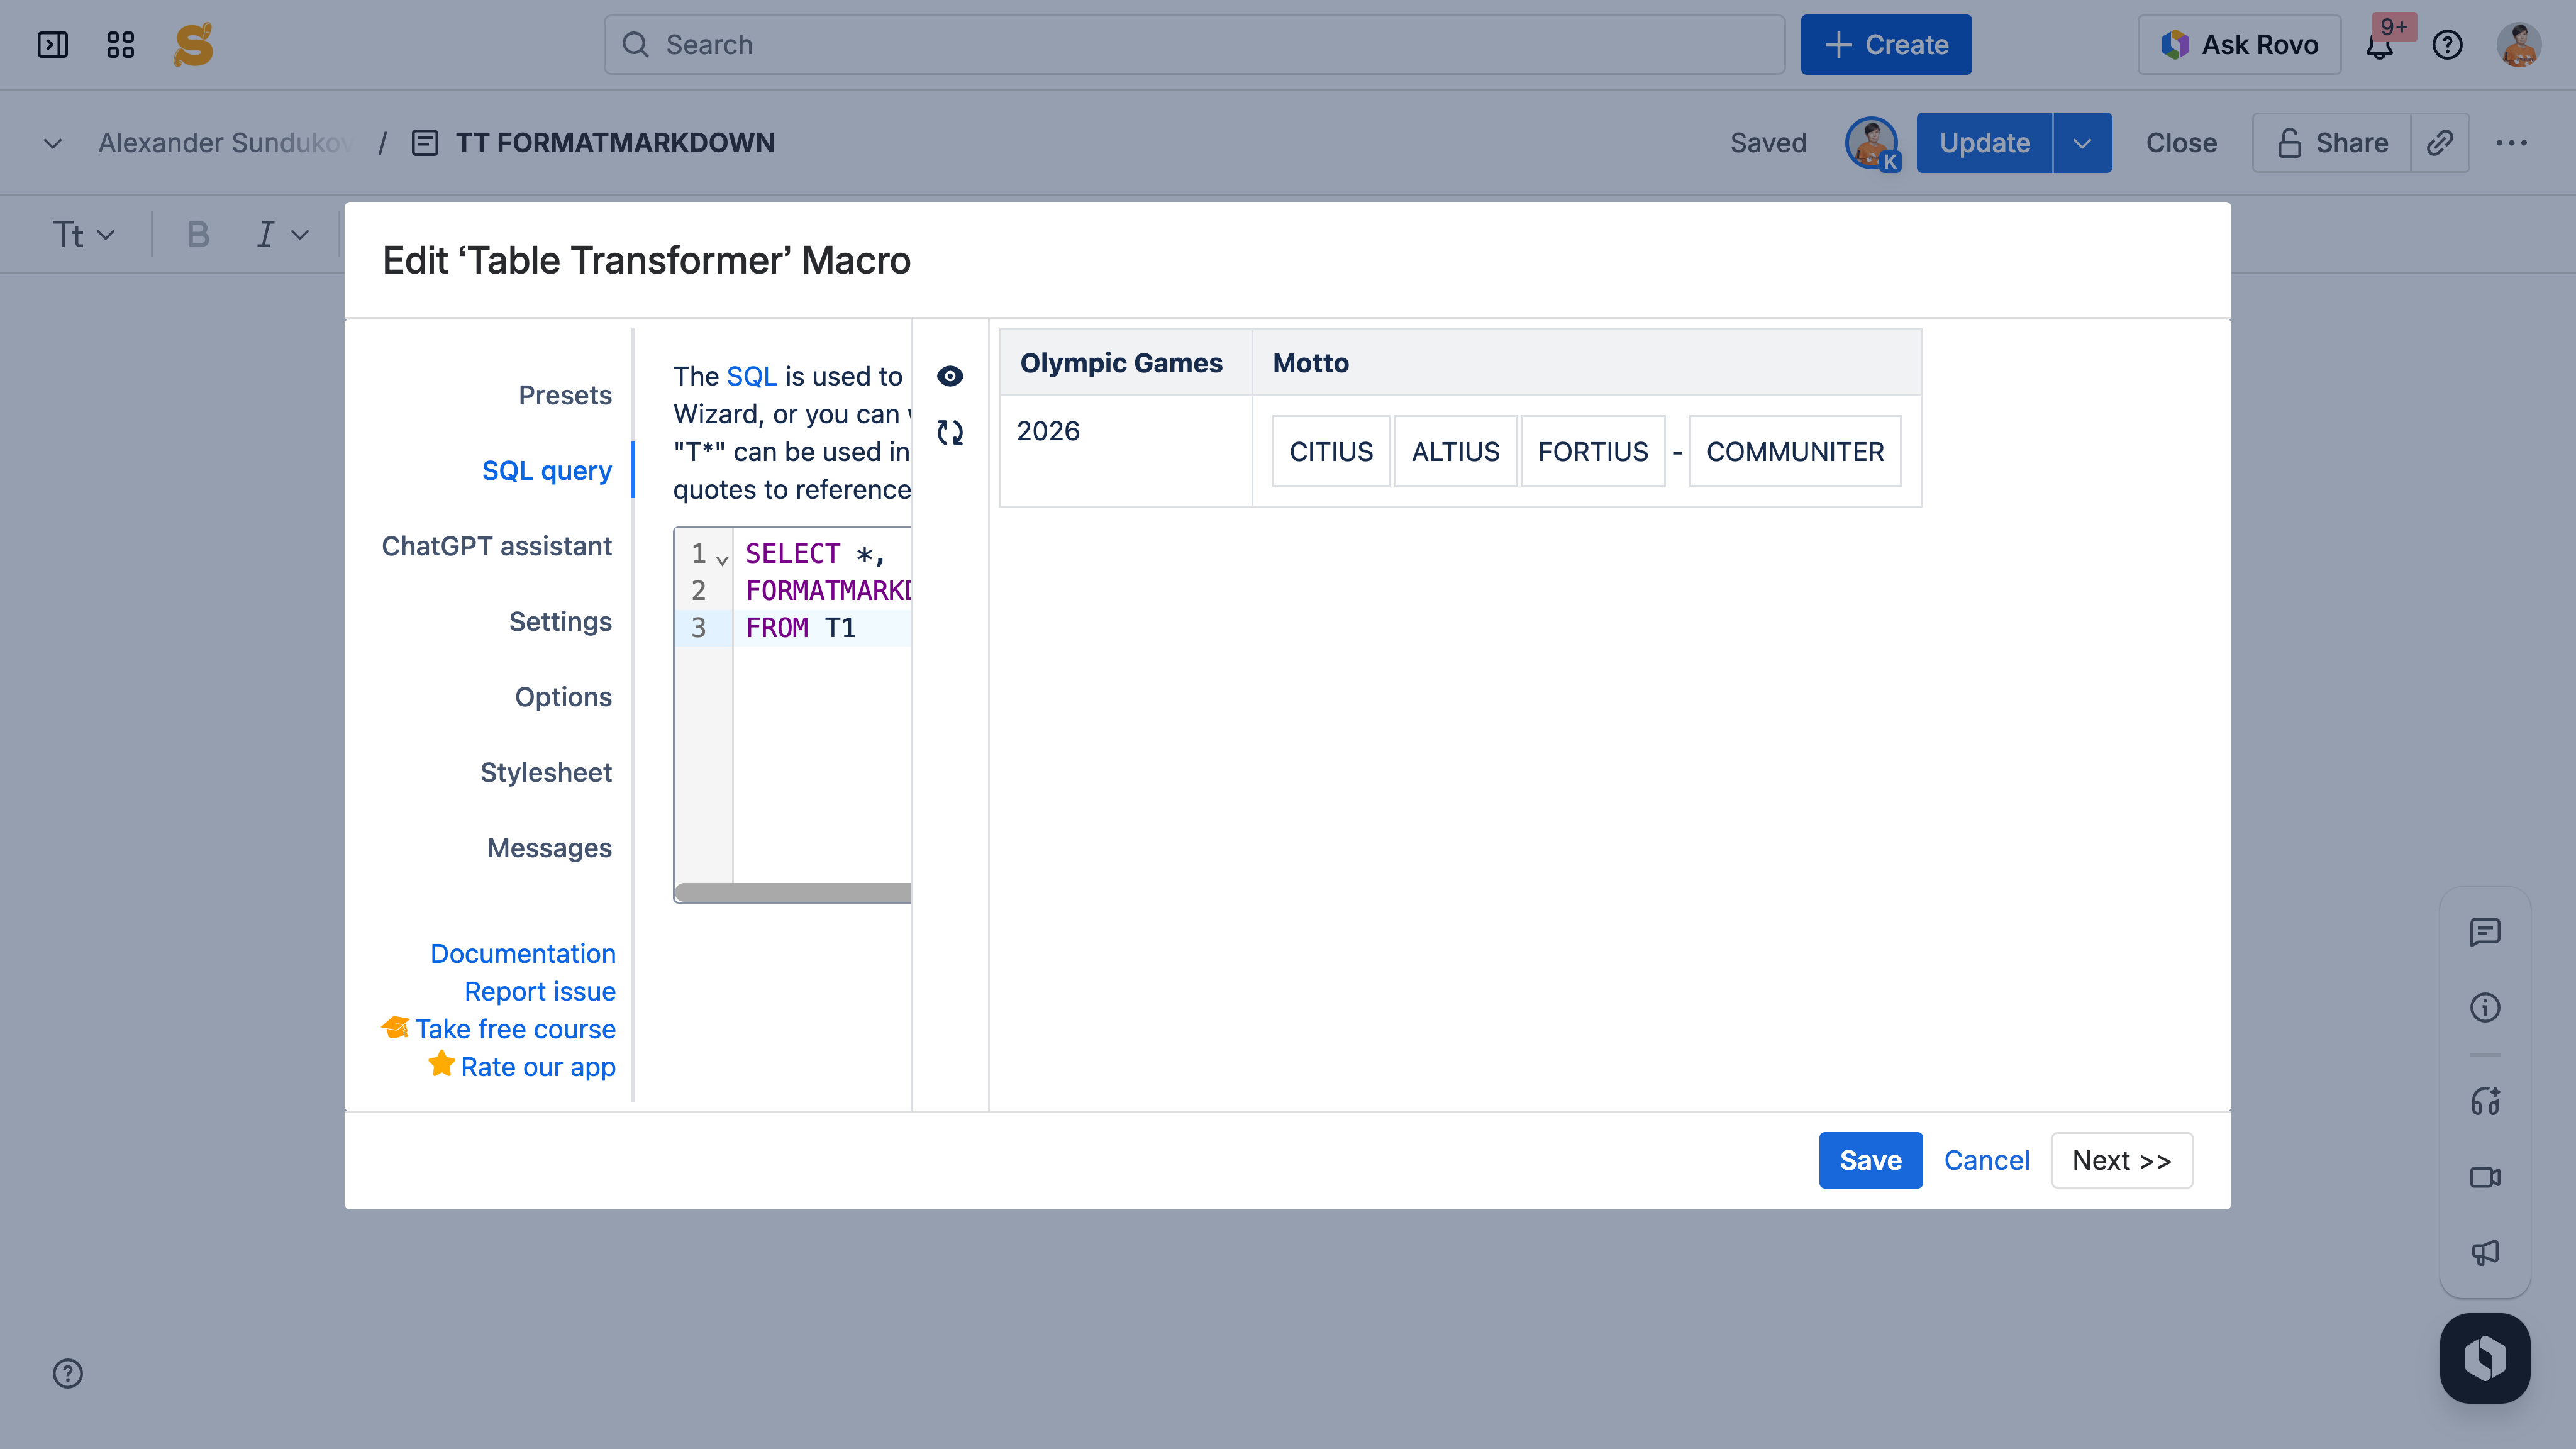This screenshot has height=1449, width=2576.
Task: Click the Search input field
Action: coord(1194,45)
